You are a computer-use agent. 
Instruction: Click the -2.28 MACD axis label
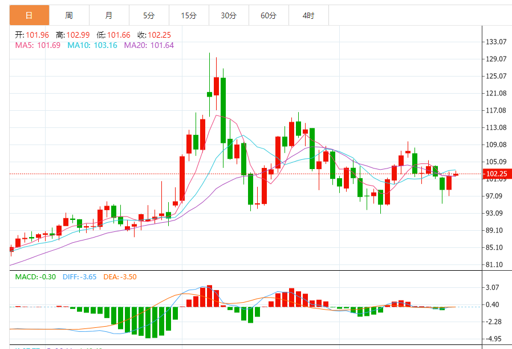[493, 322]
